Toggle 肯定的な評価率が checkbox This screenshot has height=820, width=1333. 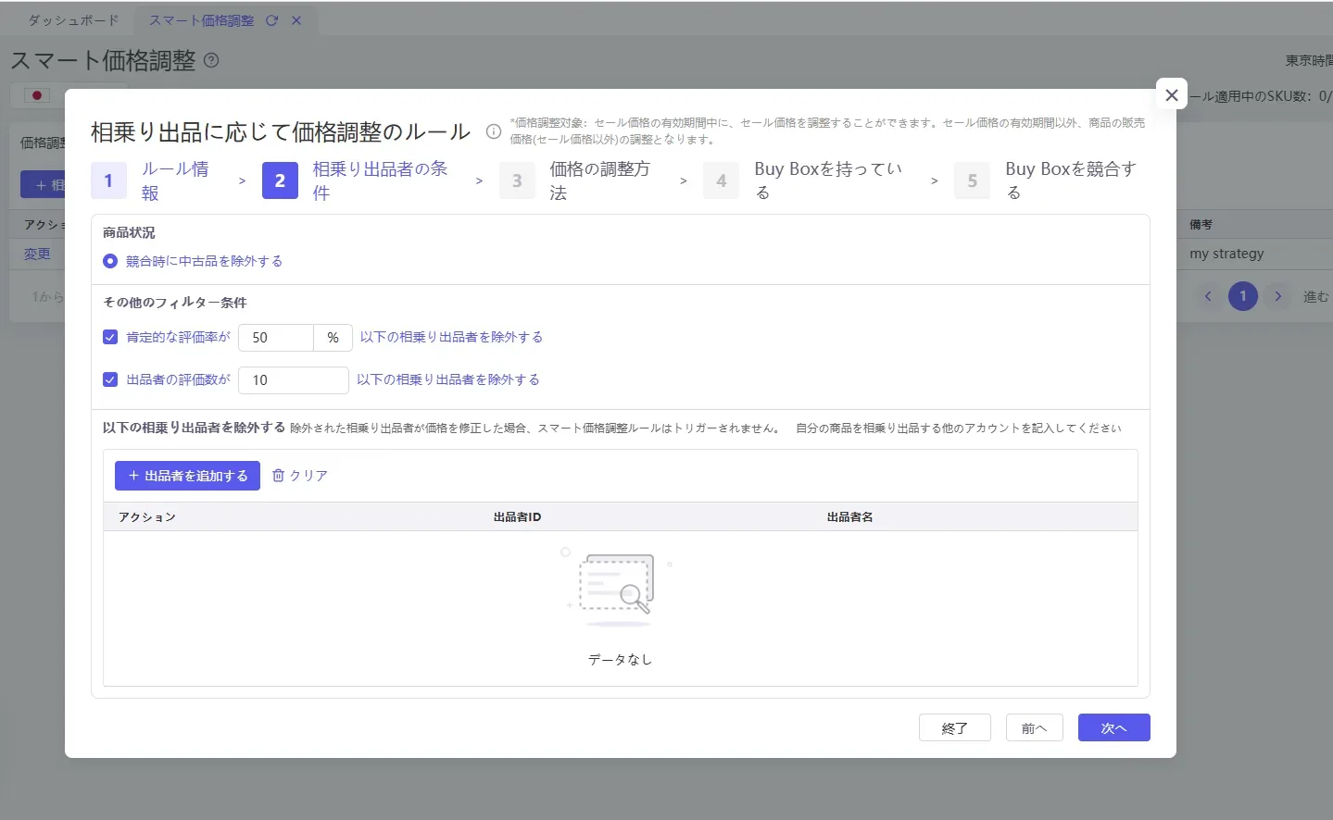[x=110, y=337]
